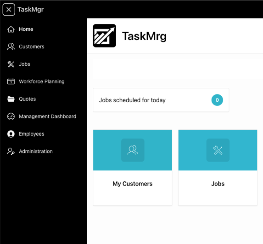Viewport: 263px width, 244px height.
Task: Click the TaskMrg page title
Action: [x=144, y=36]
